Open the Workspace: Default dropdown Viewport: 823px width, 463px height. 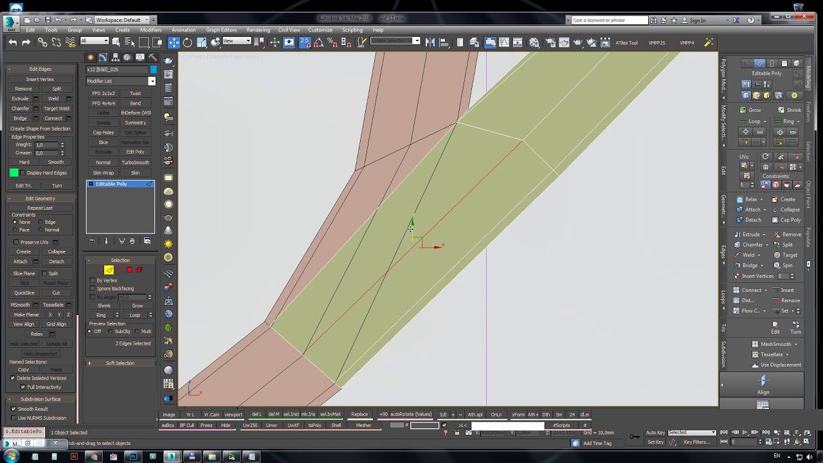pyautogui.click(x=122, y=20)
